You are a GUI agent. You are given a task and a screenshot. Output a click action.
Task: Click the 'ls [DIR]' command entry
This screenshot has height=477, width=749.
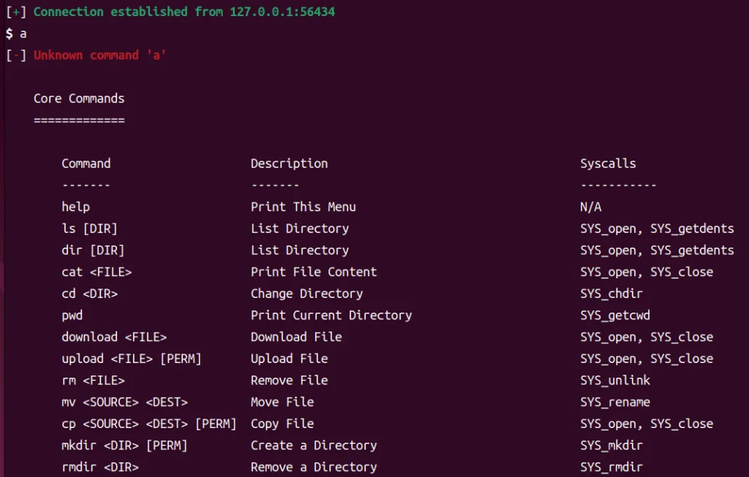pyautogui.click(x=89, y=229)
